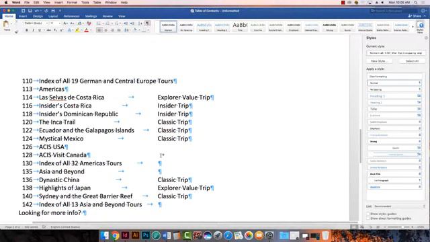Toggle Underline formatting
The height and width of the screenshot is (242, 430).
coord(40,30)
